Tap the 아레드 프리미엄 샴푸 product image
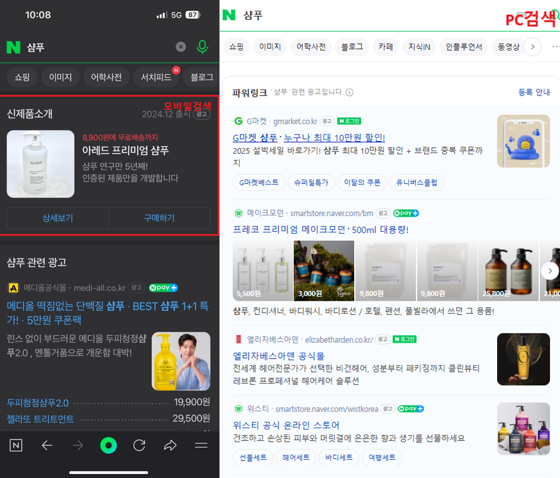This screenshot has width=560, height=478. tap(41, 164)
